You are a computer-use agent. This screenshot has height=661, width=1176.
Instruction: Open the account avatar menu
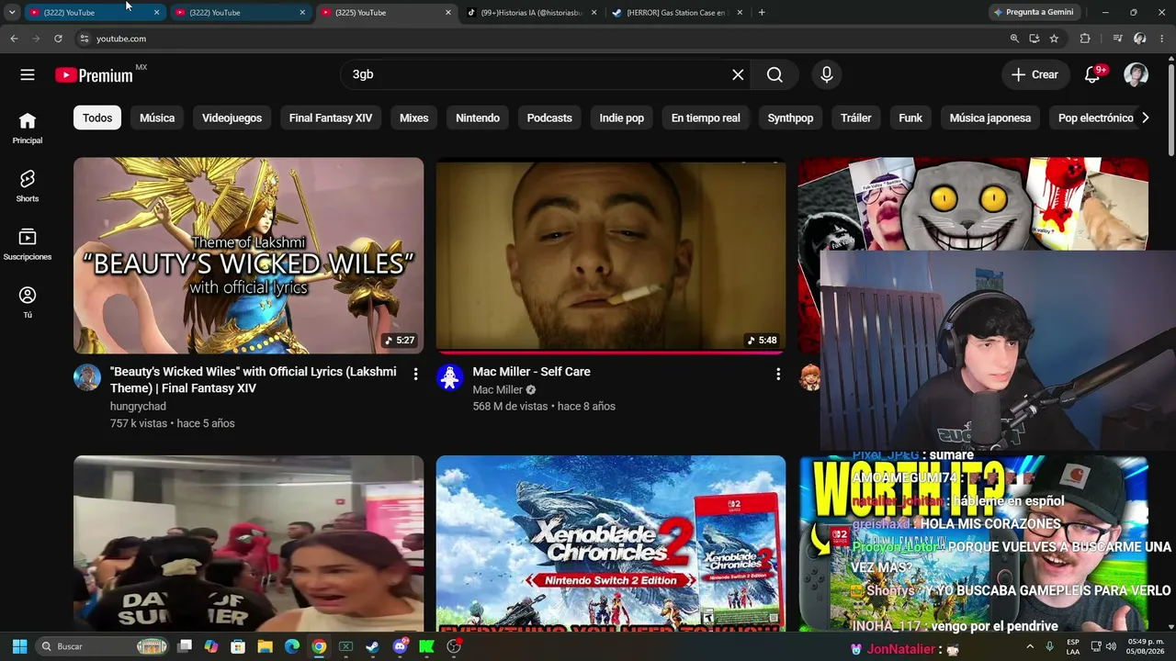(1136, 74)
